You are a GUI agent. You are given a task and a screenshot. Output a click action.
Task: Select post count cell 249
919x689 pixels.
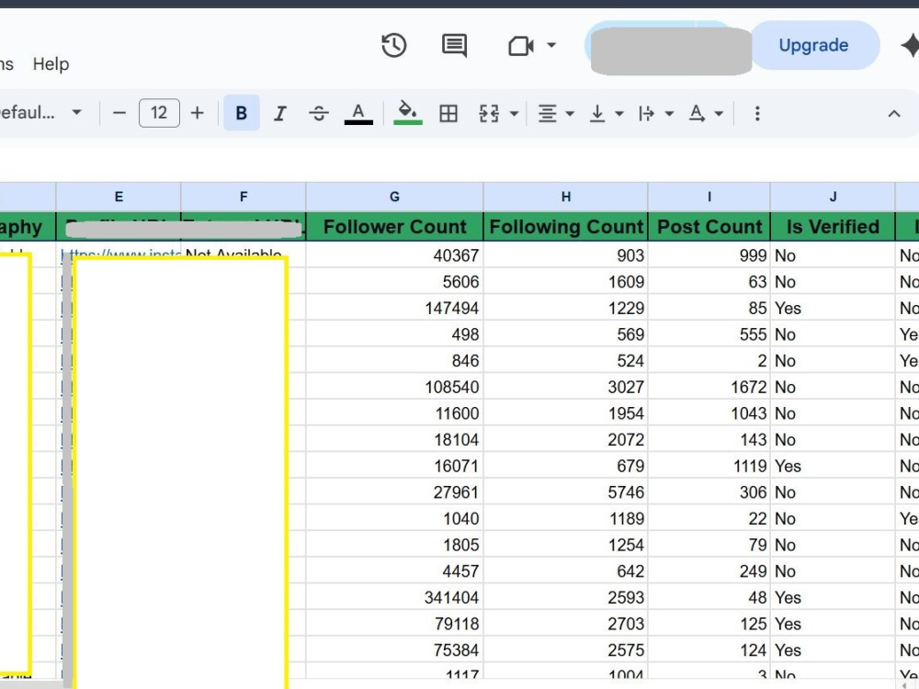709,571
